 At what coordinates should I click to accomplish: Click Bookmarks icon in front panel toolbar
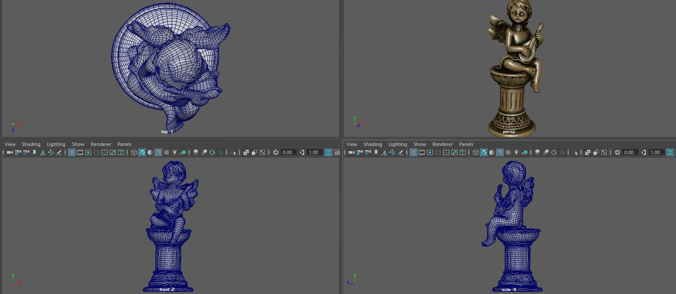34,152
